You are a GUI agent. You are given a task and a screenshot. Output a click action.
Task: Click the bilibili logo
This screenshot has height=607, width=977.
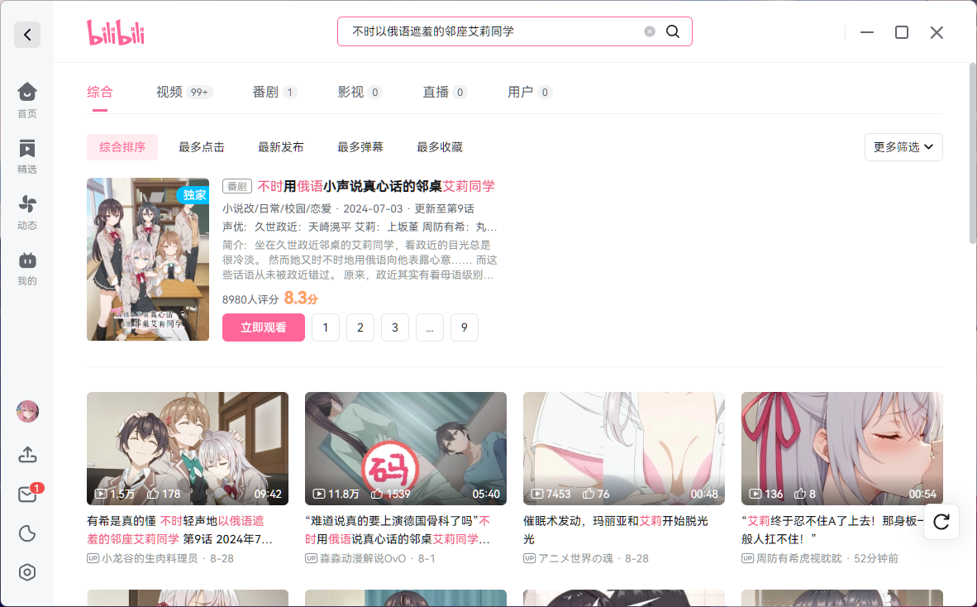[x=116, y=32]
